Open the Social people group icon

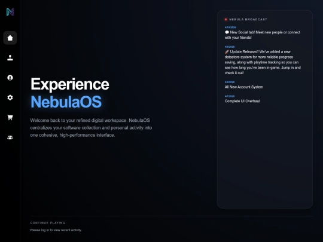[x=10, y=137]
